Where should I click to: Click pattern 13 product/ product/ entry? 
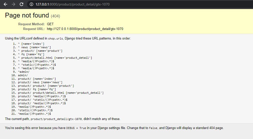point(46,86)
